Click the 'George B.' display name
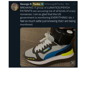 pyautogui.click(x=26, y=4)
